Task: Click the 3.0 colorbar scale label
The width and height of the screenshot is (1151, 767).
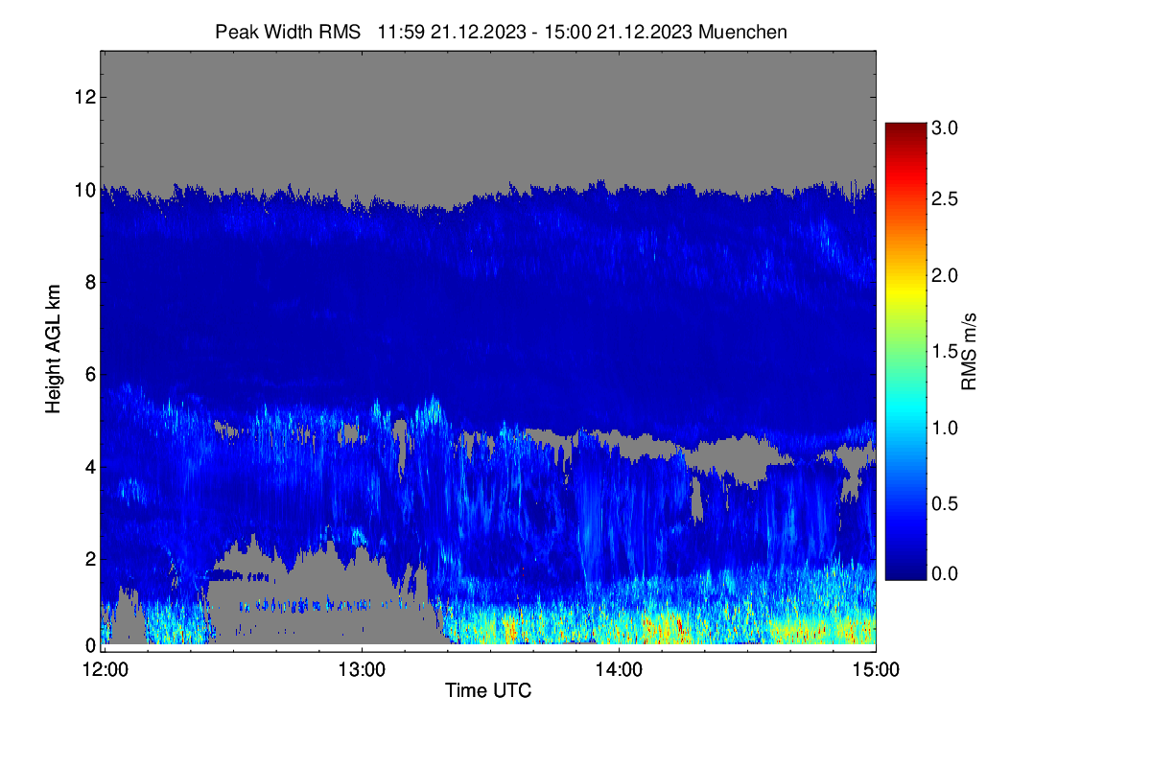Action: coord(947,127)
